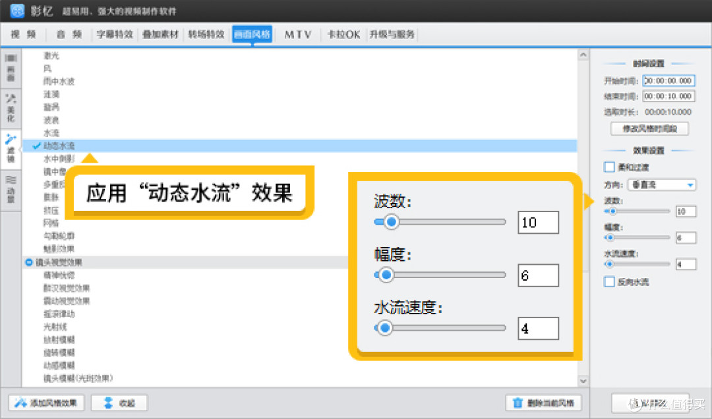Screen dimensions: 712x419
Task: Select the 雨中水波 effect
Action: click(59, 82)
